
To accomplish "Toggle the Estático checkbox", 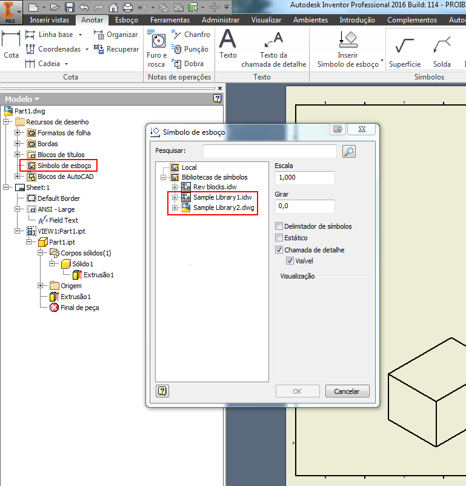I will pyautogui.click(x=279, y=238).
